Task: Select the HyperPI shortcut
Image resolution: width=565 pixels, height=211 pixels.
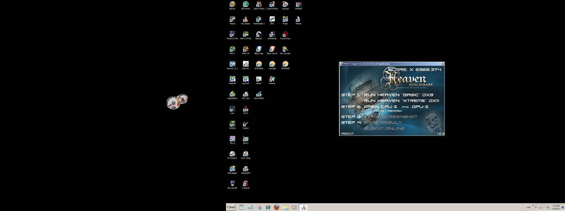Action: [232, 80]
